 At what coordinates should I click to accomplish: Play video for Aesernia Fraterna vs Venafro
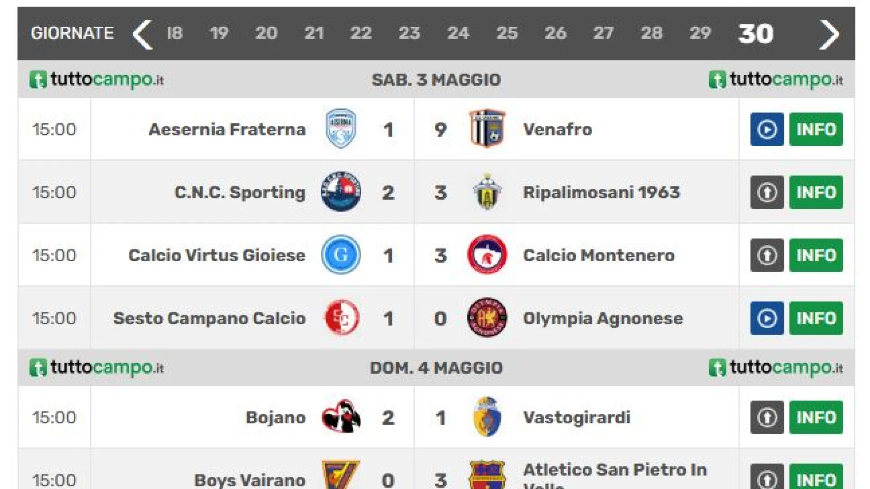point(767,129)
